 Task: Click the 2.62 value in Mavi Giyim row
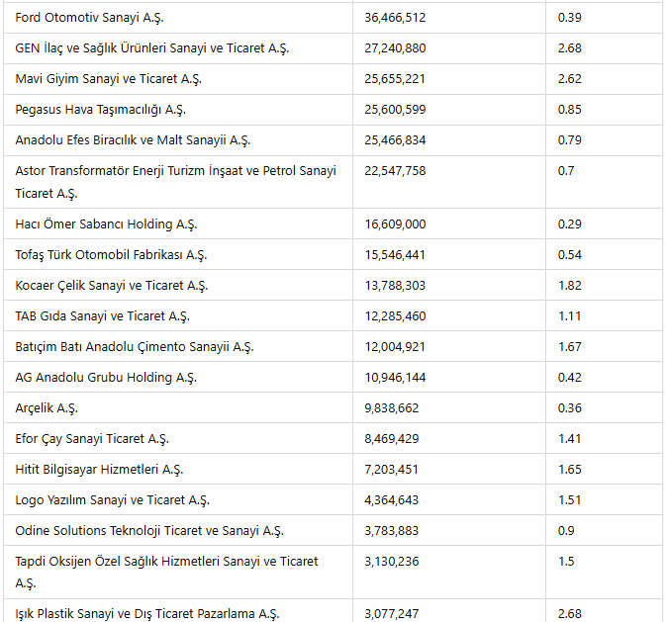coord(570,79)
